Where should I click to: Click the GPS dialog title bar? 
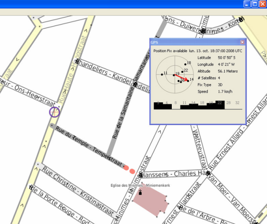click(198, 42)
